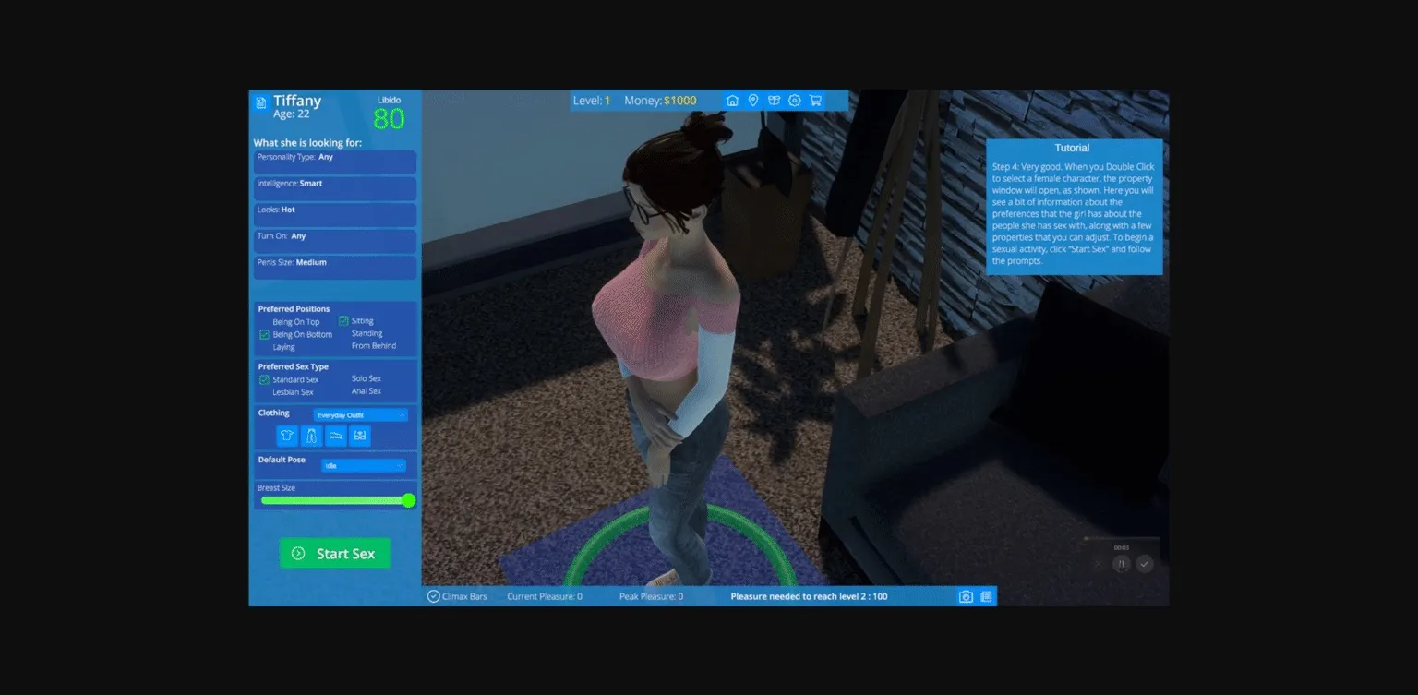Click the home icon in top bar
Viewport: 1418px width, 695px height.
[x=732, y=101]
